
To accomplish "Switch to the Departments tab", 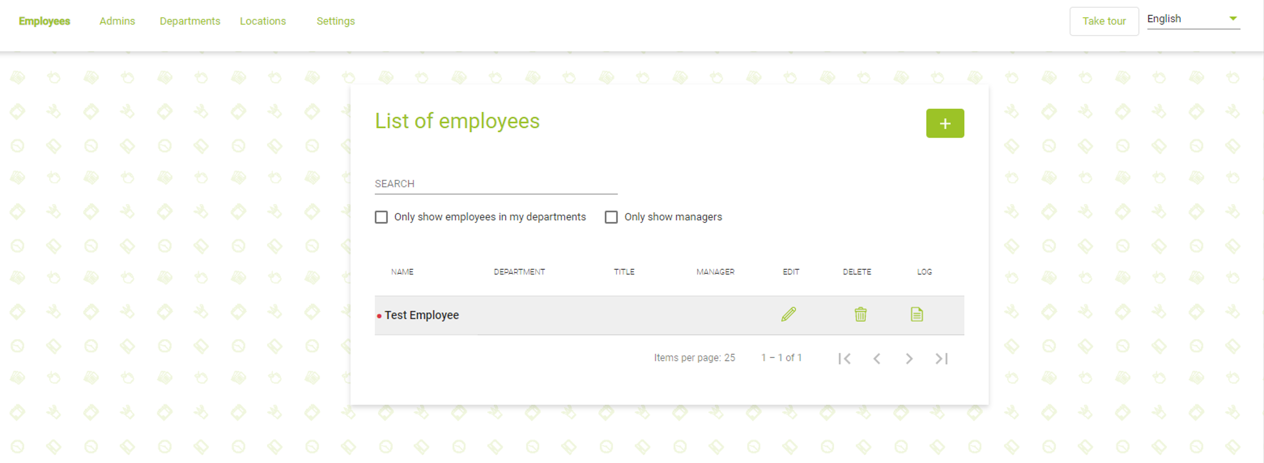I will tap(190, 21).
